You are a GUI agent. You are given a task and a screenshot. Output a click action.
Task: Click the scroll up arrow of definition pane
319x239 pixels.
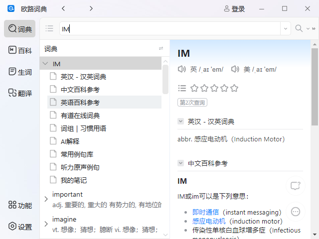[x=315, y=44]
